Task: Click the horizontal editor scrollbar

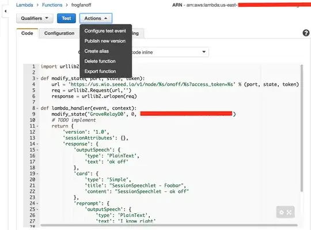Action: [169, 225]
